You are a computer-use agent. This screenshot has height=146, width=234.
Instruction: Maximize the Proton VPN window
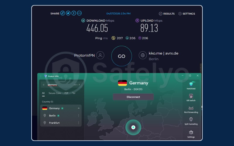coord(190,76)
